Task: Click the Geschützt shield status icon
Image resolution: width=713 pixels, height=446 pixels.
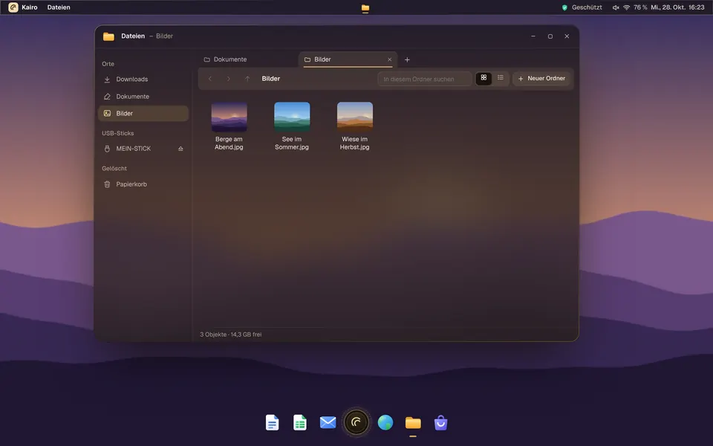Action: pos(564,7)
